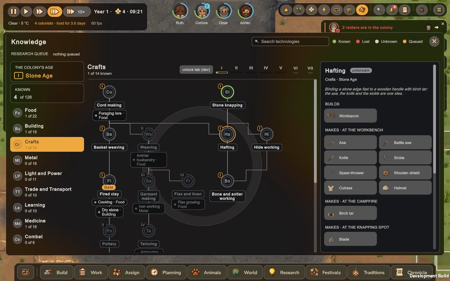The height and width of the screenshot is (281, 450).
Task: Select the Bone and antler working node
Action: coord(227,181)
